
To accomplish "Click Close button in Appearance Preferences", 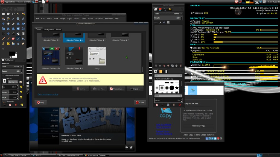I will click(140, 102).
